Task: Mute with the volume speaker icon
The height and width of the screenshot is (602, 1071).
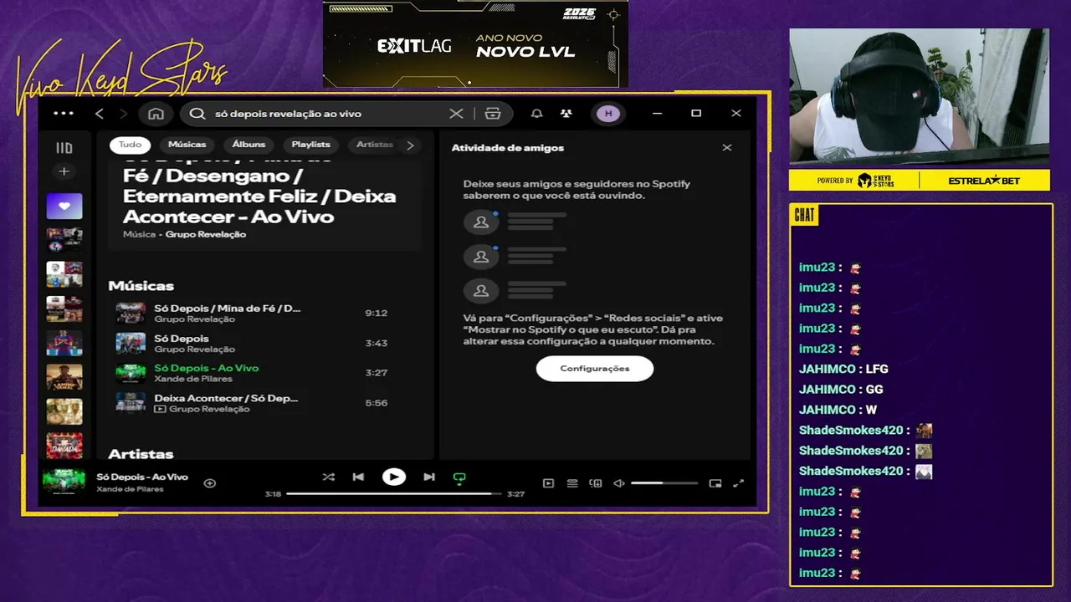Action: 619,483
